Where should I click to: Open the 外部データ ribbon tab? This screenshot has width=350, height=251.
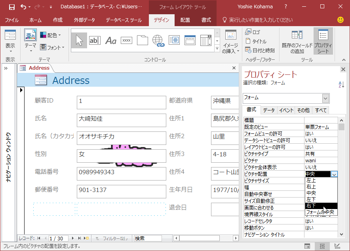tap(84, 20)
